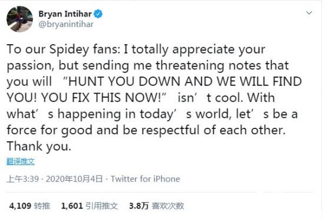Image resolution: width=324 pixels, height=219 pixels.
Task: Click the "force for good" text line
Action: pyautogui.click(x=49, y=131)
